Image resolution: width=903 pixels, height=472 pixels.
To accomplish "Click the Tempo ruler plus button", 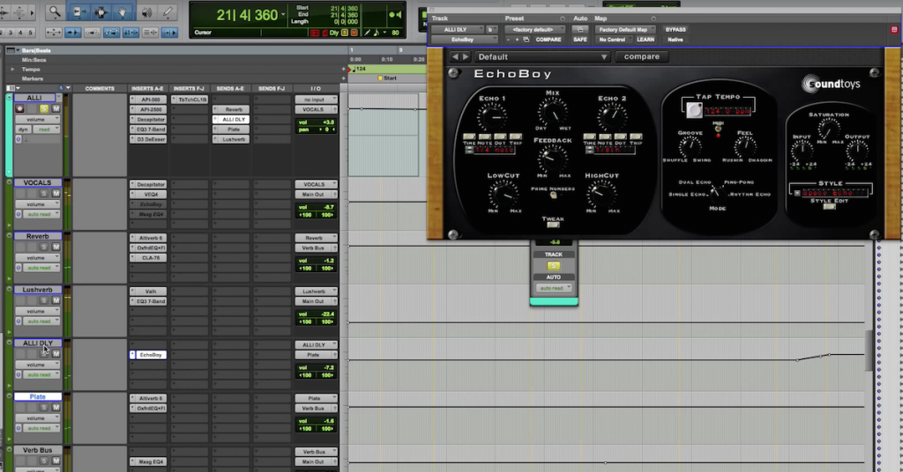I will [x=344, y=69].
